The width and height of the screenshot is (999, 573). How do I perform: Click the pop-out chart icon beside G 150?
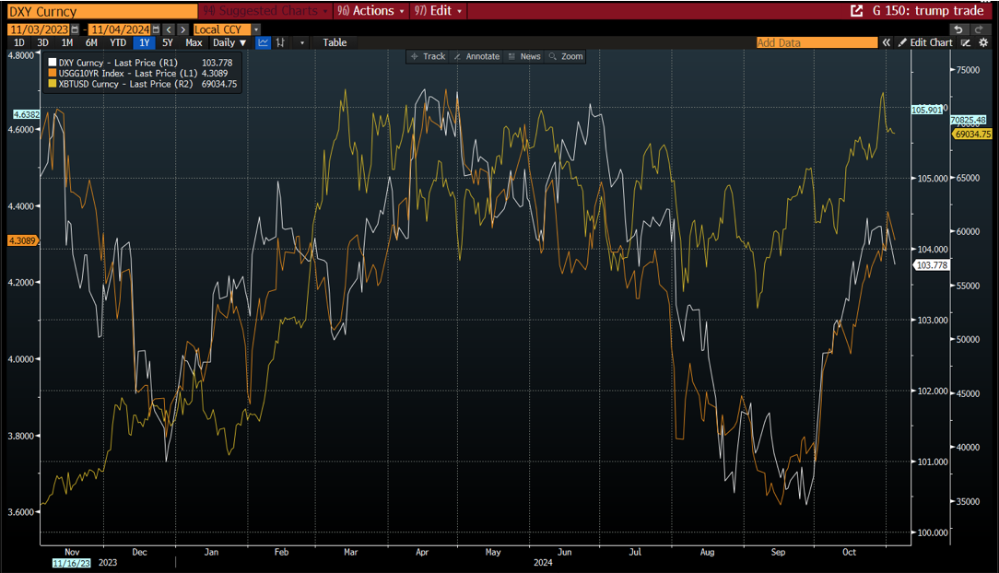click(x=856, y=11)
